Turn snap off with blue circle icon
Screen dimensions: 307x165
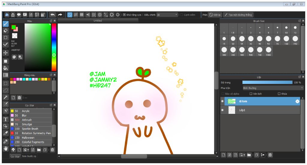(70, 15)
